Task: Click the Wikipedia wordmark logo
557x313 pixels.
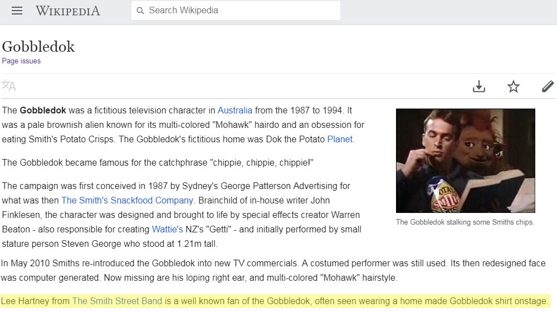Action: [68, 11]
